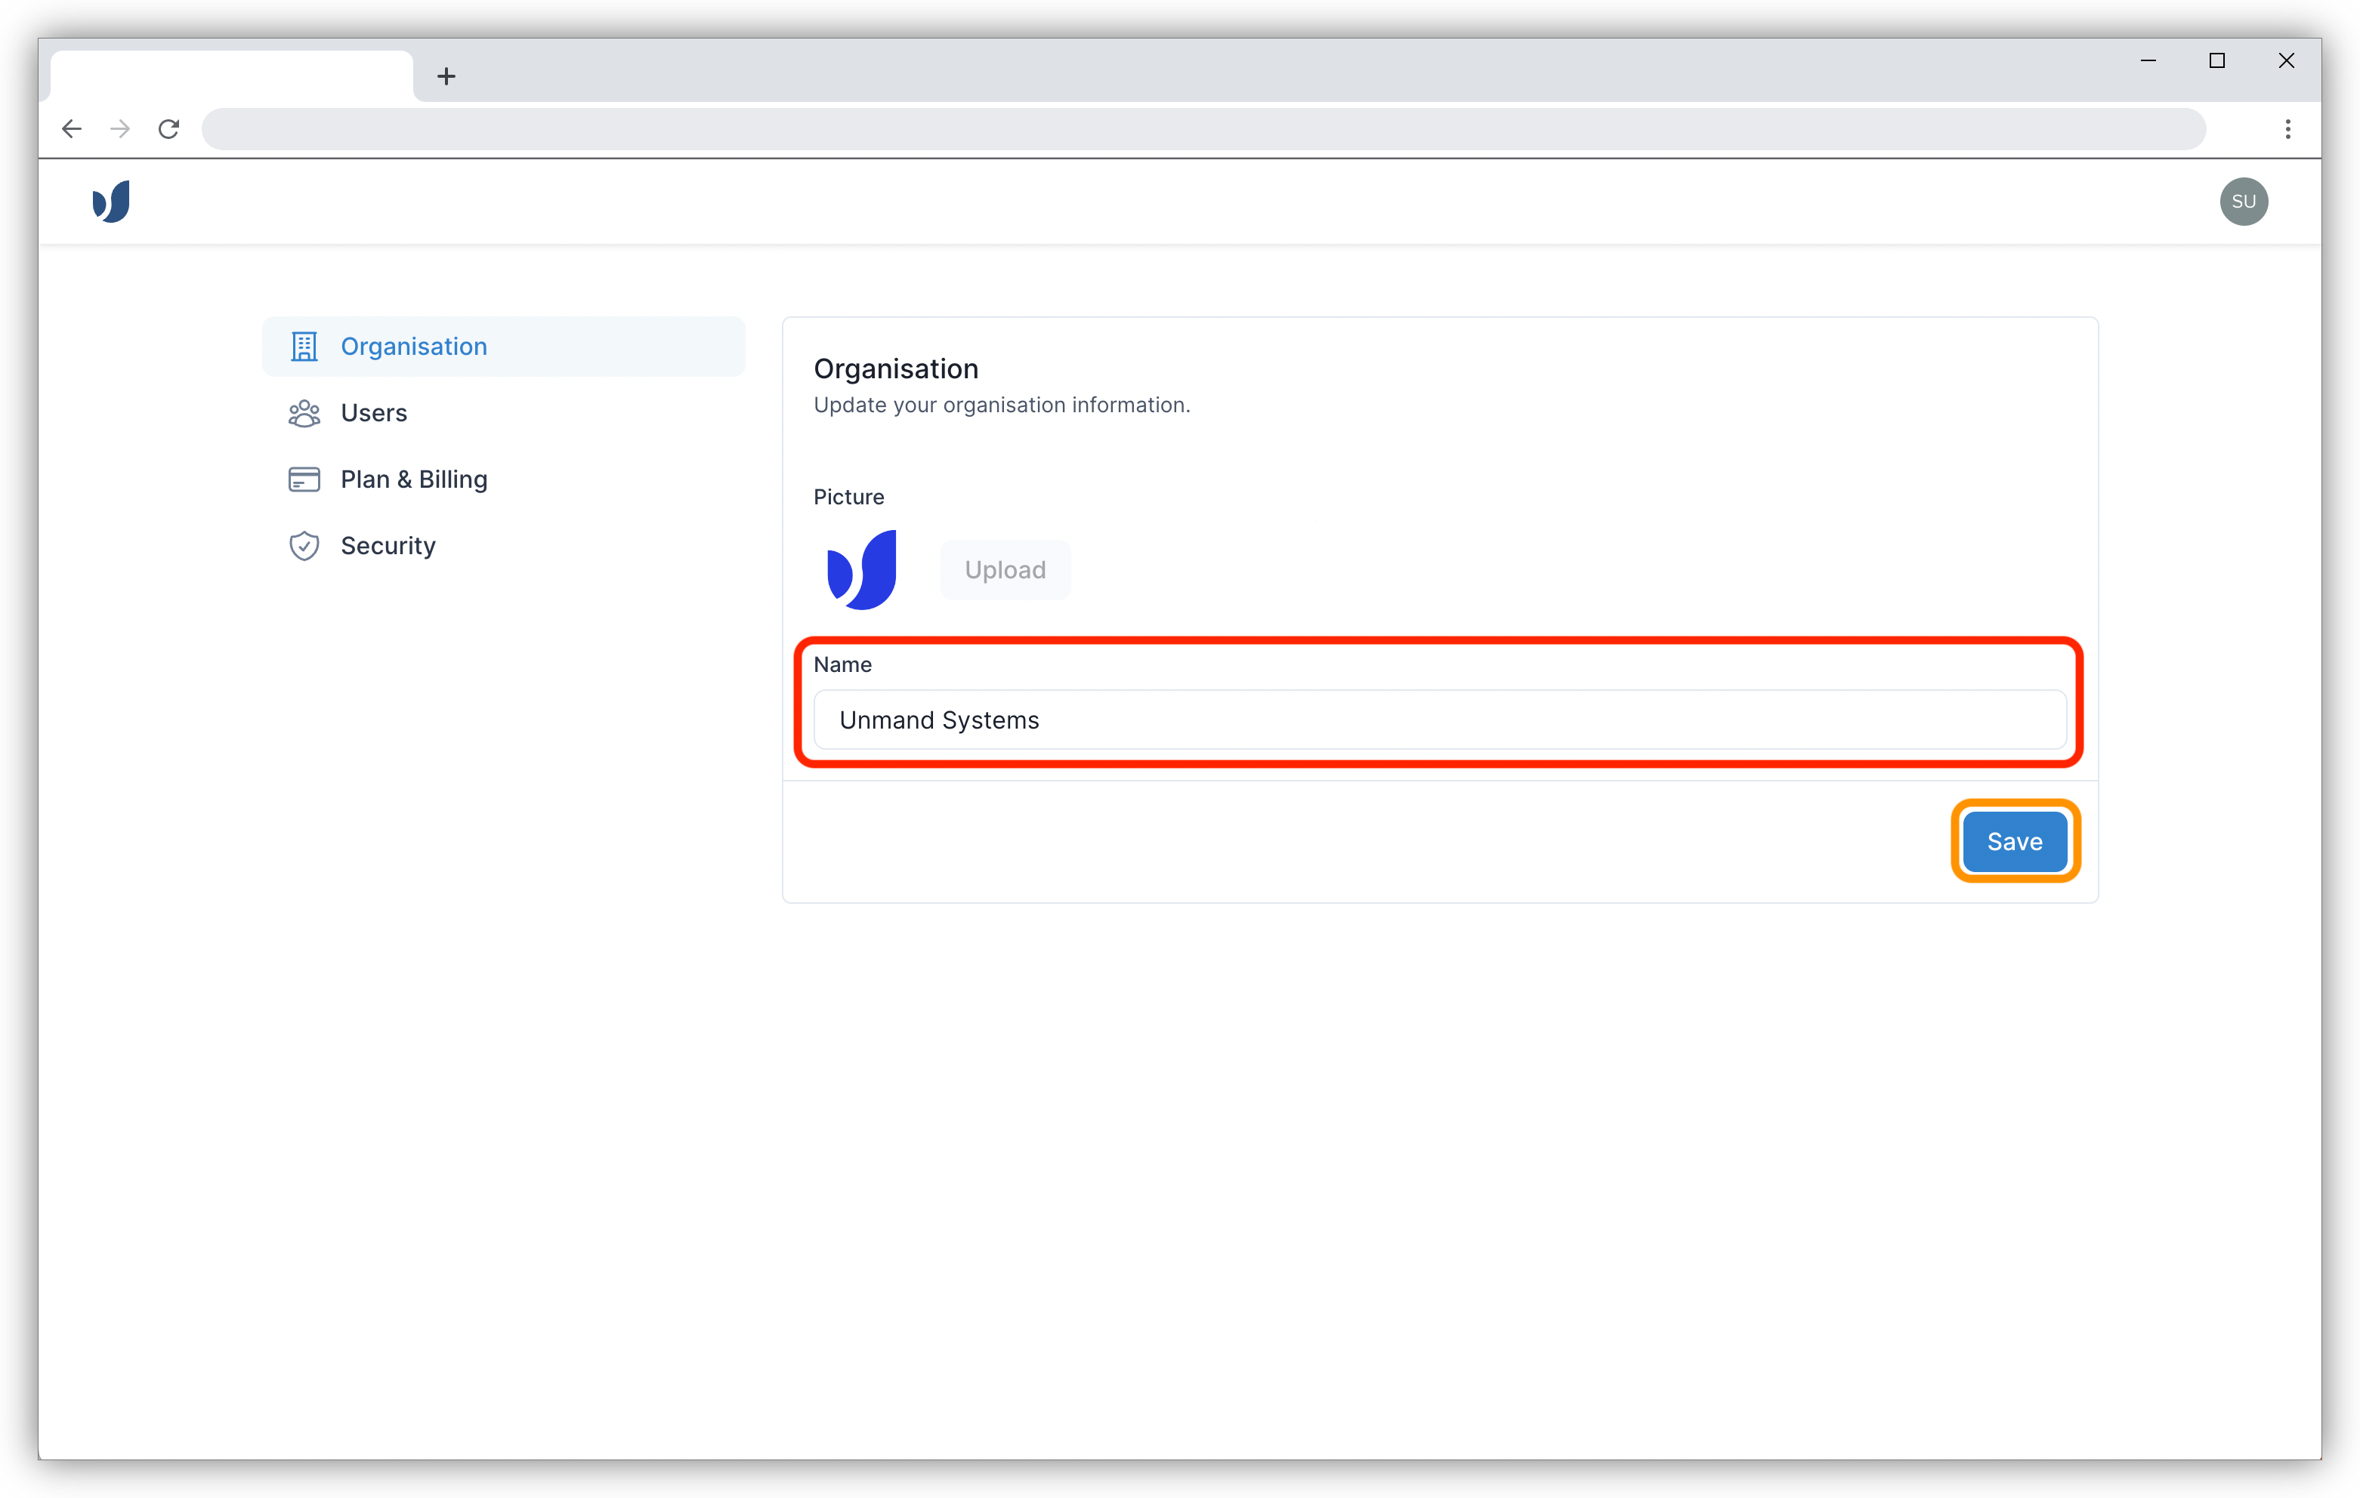Click the browser address bar
The width and height of the screenshot is (2360, 1498).
tap(1203, 129)
